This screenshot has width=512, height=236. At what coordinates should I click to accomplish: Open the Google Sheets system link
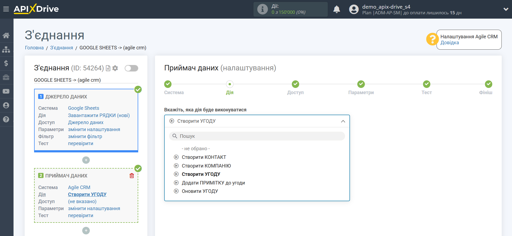[x=84, y=108]
